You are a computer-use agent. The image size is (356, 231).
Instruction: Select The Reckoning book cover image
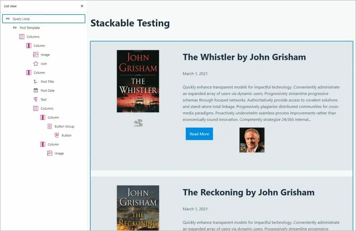[x=138, y=208]
